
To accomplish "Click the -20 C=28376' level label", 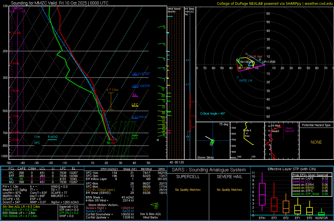I will pyautogui.click(x=141, y=86).
